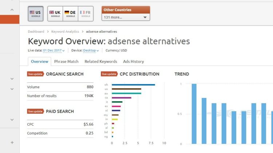Click the it bar in CPC Distribution
Viewport: 273px width, 153px height.
pyautogui.click(x=117, y=102)
